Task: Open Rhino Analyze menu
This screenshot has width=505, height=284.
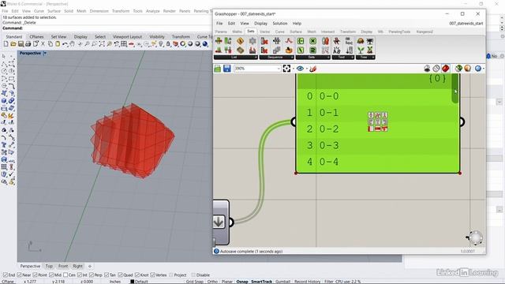Action: click(x=152, y=11)
